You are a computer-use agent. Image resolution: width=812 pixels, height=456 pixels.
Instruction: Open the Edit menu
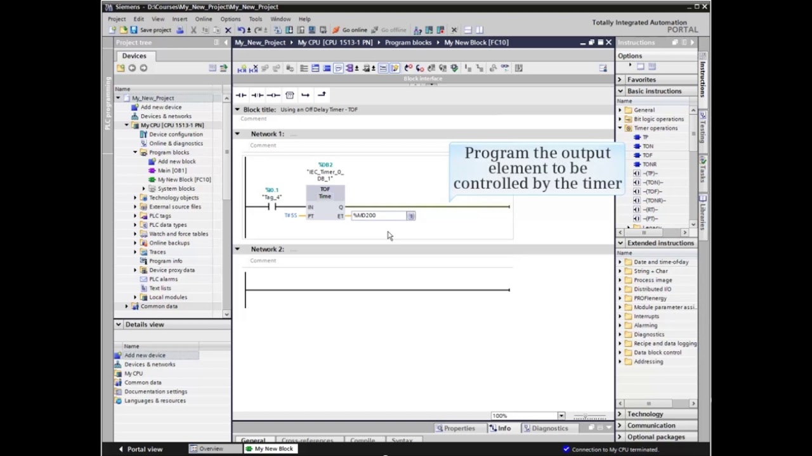[x=138, y=19]
